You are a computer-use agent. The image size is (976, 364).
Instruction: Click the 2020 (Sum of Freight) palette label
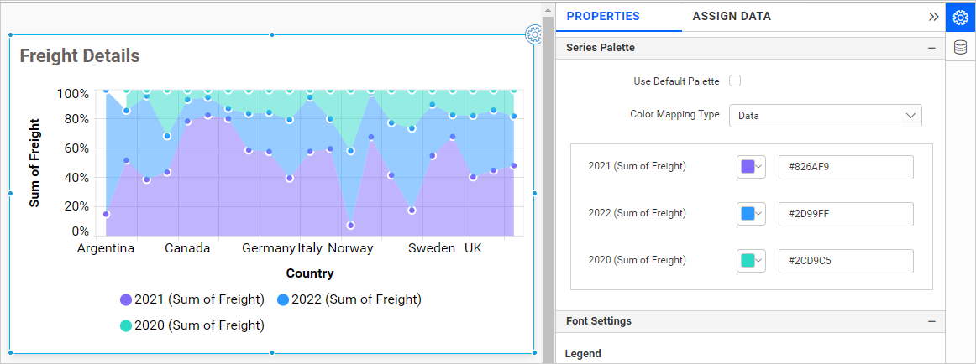(x=638, y=260)
